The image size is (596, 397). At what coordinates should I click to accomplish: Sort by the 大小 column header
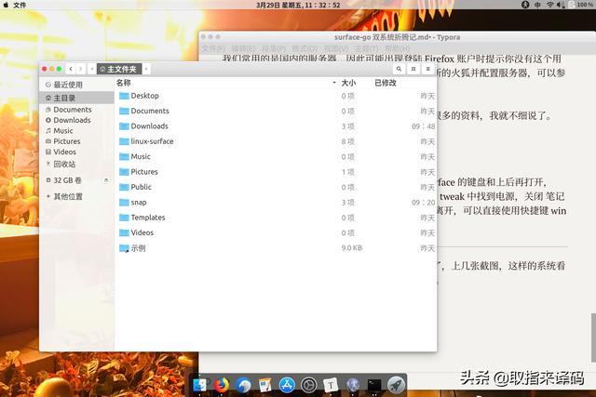click(x=348, y=83)
